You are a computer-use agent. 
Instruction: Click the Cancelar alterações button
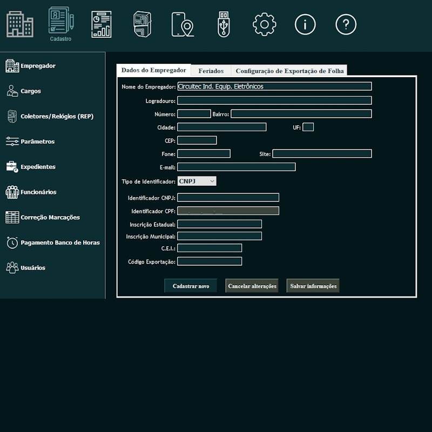pyautogui.click(x=252, y=286)
